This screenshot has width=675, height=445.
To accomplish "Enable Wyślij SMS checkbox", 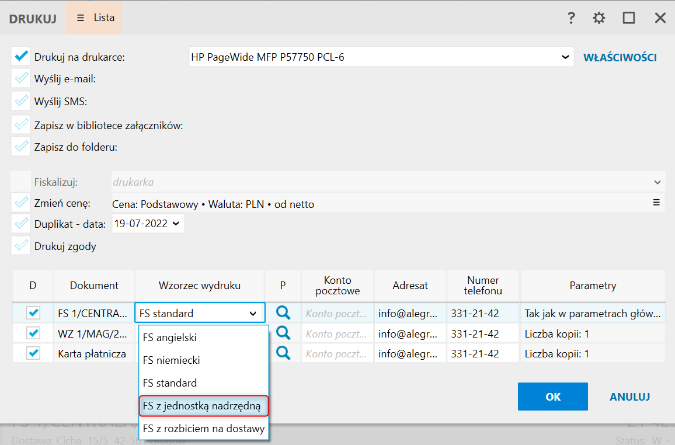I will (20, 100).
